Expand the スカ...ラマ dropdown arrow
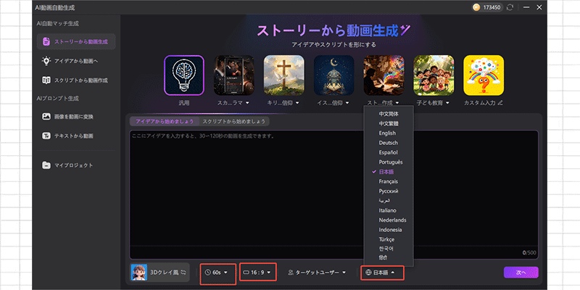This screenshot has width=580, height=290. point(247,103)
